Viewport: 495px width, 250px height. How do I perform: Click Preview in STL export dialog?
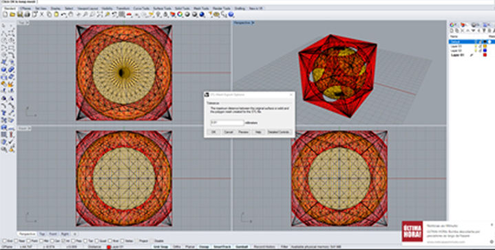pyautogui.click(x=244, y=133)
